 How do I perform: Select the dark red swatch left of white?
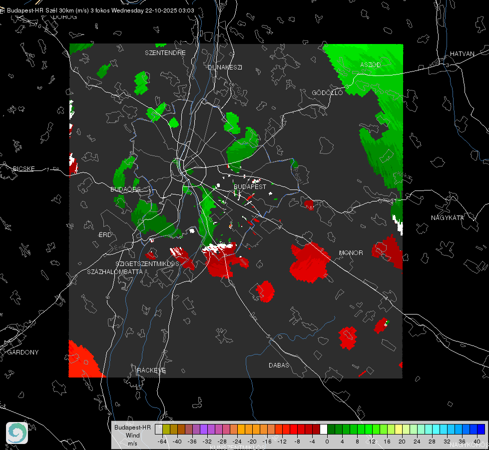click(316, 429)
